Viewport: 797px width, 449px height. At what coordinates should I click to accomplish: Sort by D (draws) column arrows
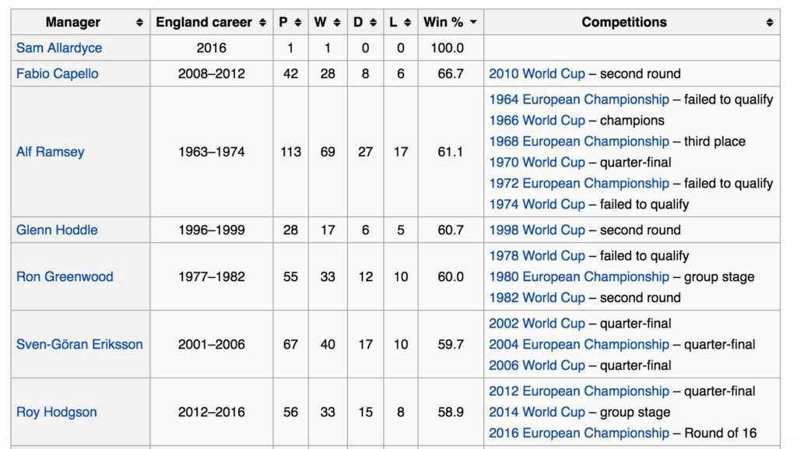374,23
